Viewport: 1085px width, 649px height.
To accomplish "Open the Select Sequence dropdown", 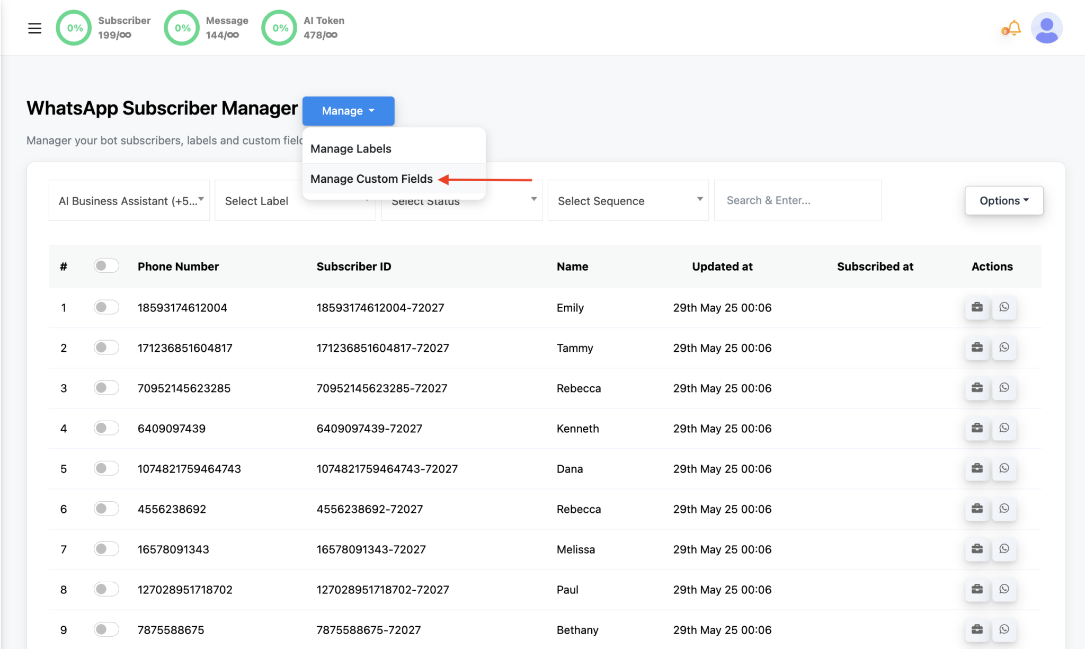I will point(628,200).
